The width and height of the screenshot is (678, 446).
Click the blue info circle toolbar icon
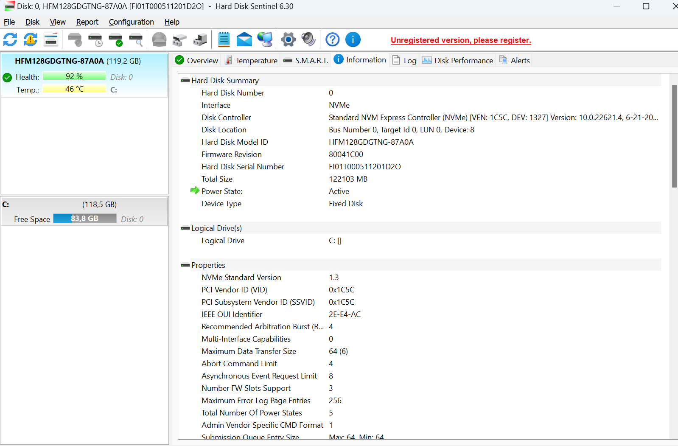(353, 40)
